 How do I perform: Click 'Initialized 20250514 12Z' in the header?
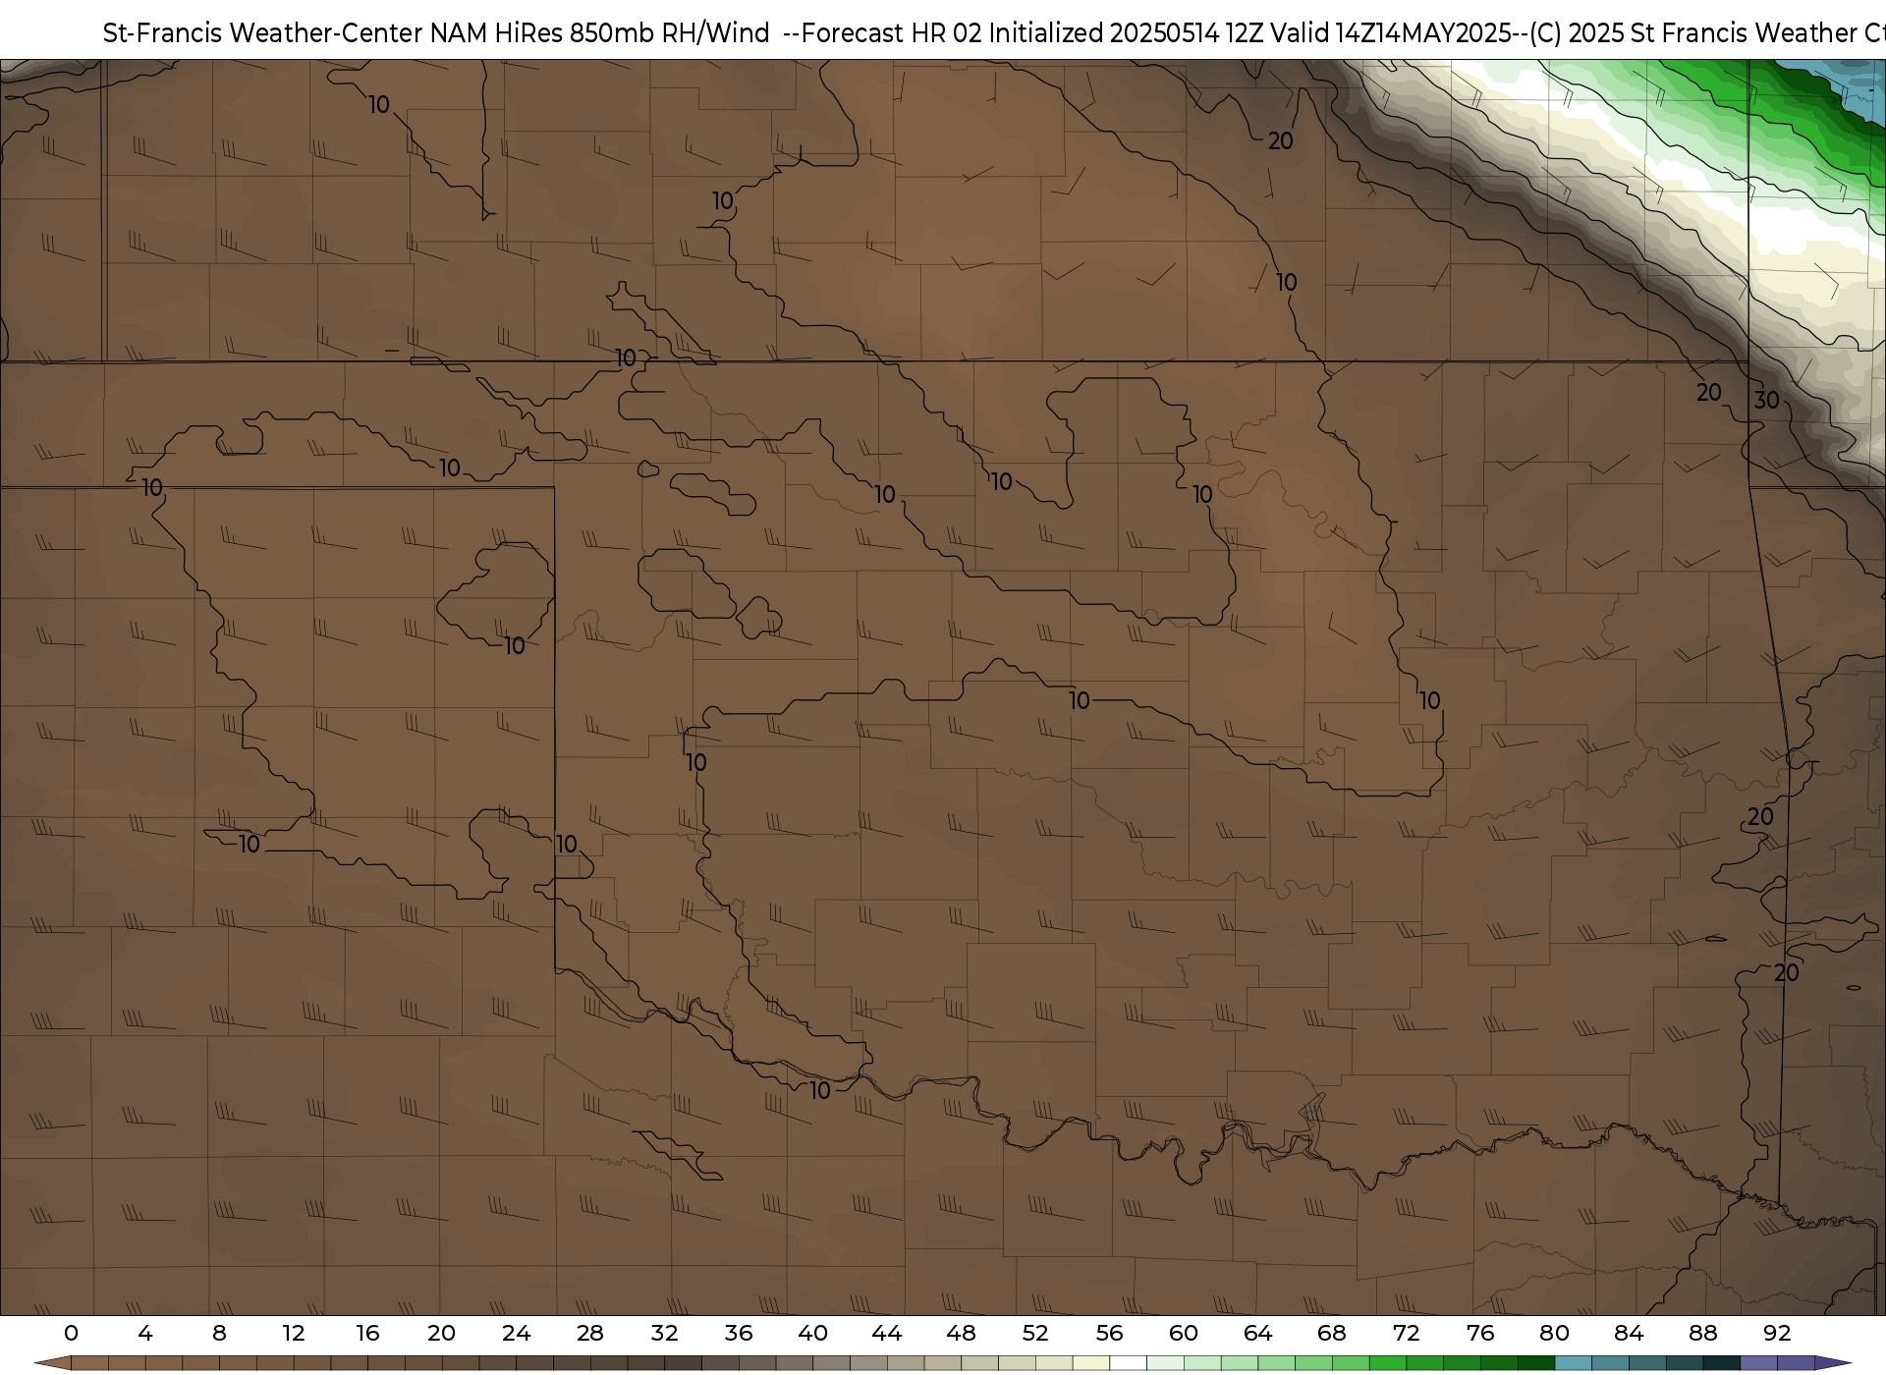pos(1126,32)
